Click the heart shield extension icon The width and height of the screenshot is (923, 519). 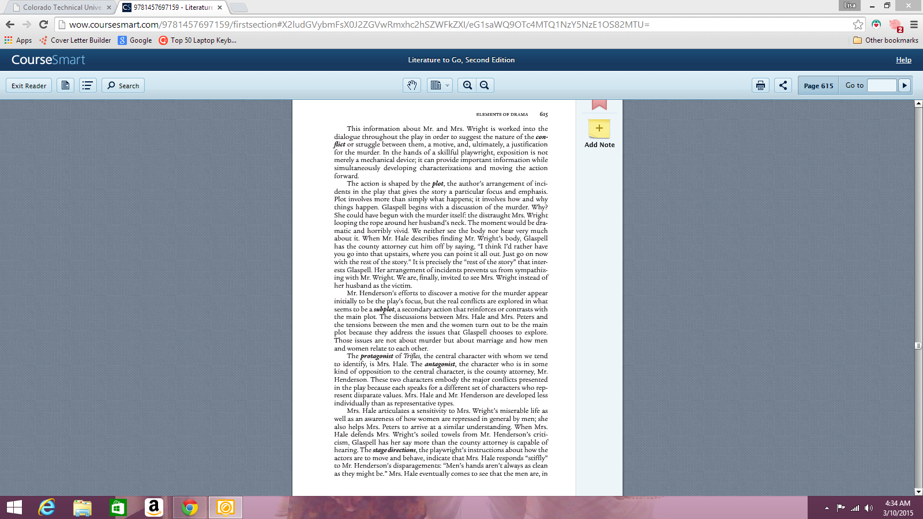point(876,24)
